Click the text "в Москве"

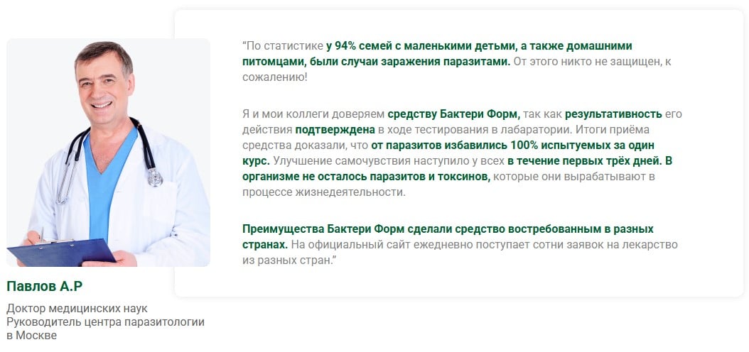[x=31, y=335]
